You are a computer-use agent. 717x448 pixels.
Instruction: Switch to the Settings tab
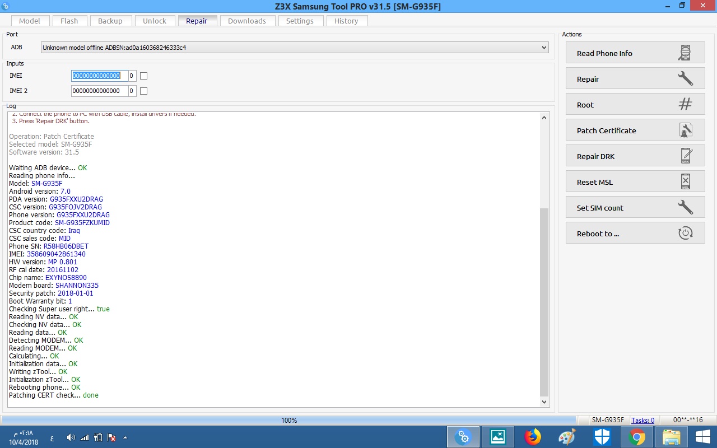(x=300, y=21)
